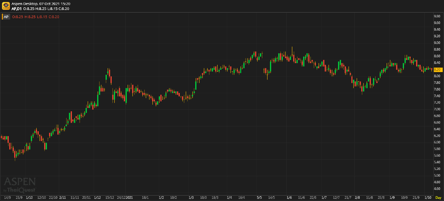Click the 4.60 price axis label
Image resolution: width=444 pixels, height=201 pixels.
click(x=437, y=189)
